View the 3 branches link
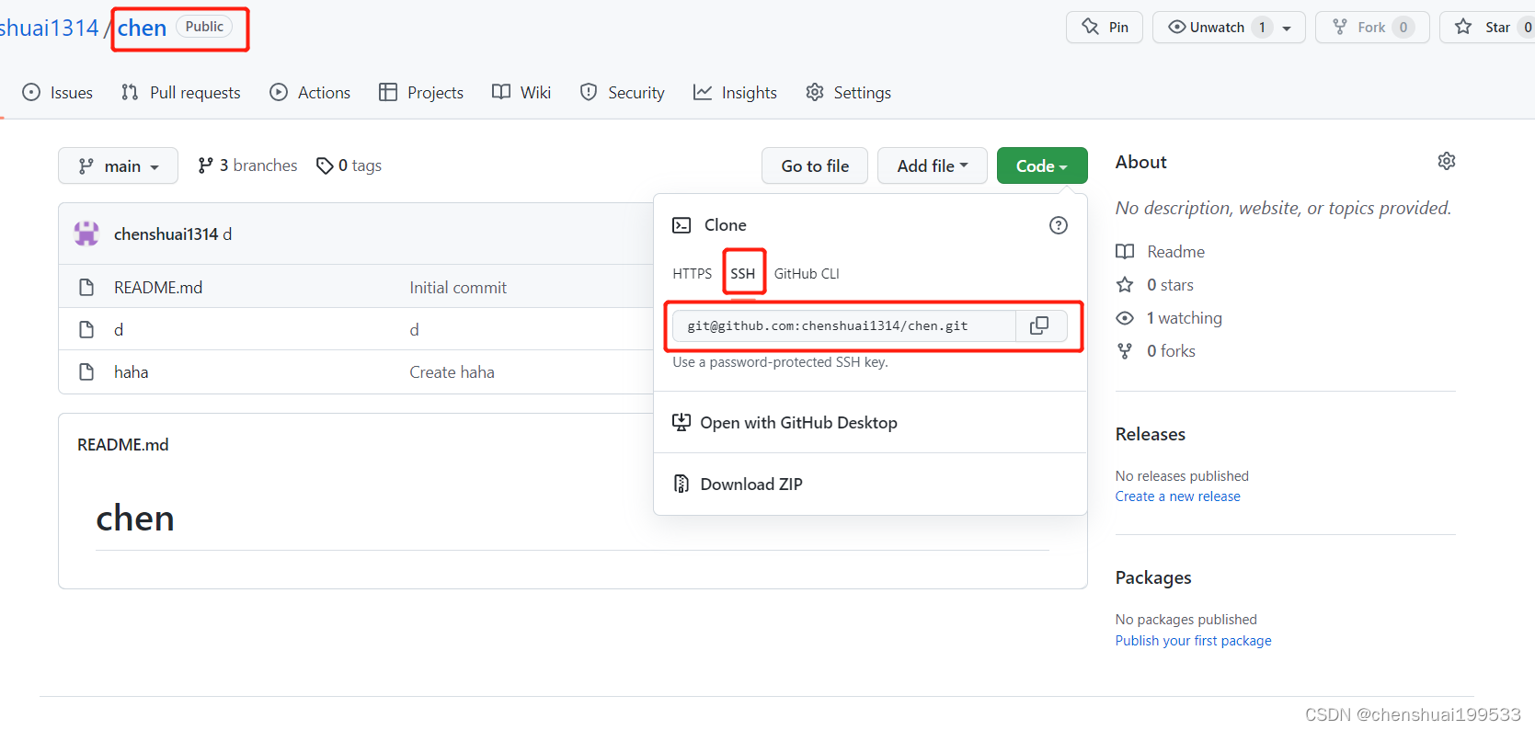The width and height of the screenshot is (1535, 730). click(x=247, y=165)
